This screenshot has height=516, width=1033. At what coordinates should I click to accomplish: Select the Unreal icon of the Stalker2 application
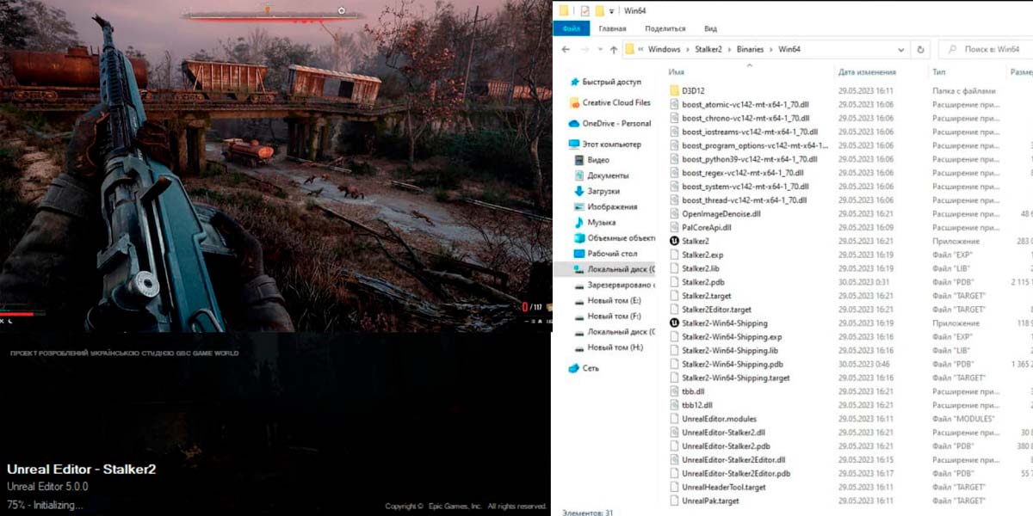675,241
